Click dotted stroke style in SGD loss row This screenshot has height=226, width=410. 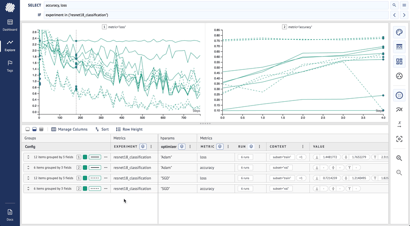coord(95,178)
